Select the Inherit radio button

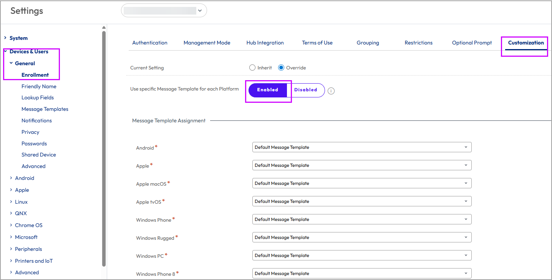tap(252, 68)
